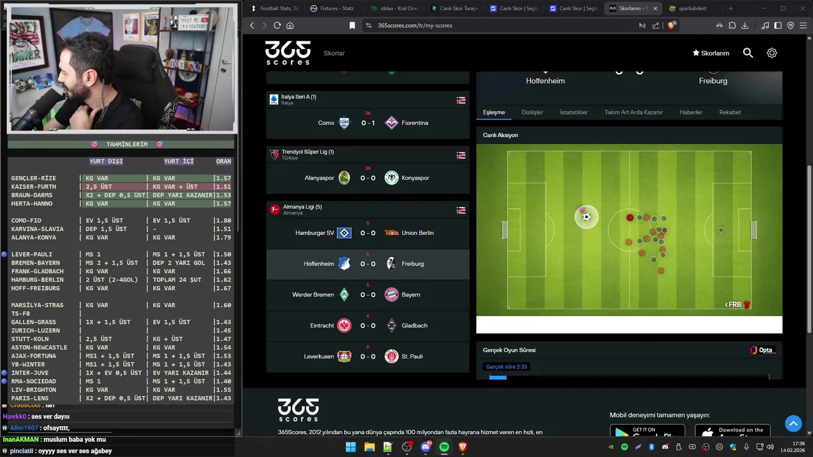
Task: Open the 365Scores settings gear
Action: pos(772,53)
